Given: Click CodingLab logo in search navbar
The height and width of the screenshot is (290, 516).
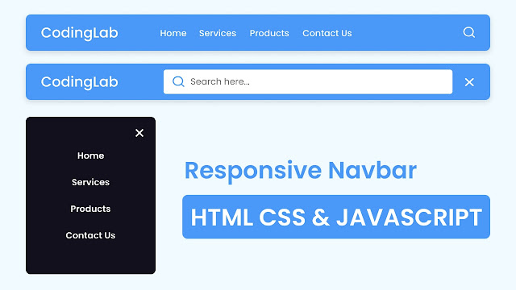Looking at the screenshot, I should [x=79, y=82].
